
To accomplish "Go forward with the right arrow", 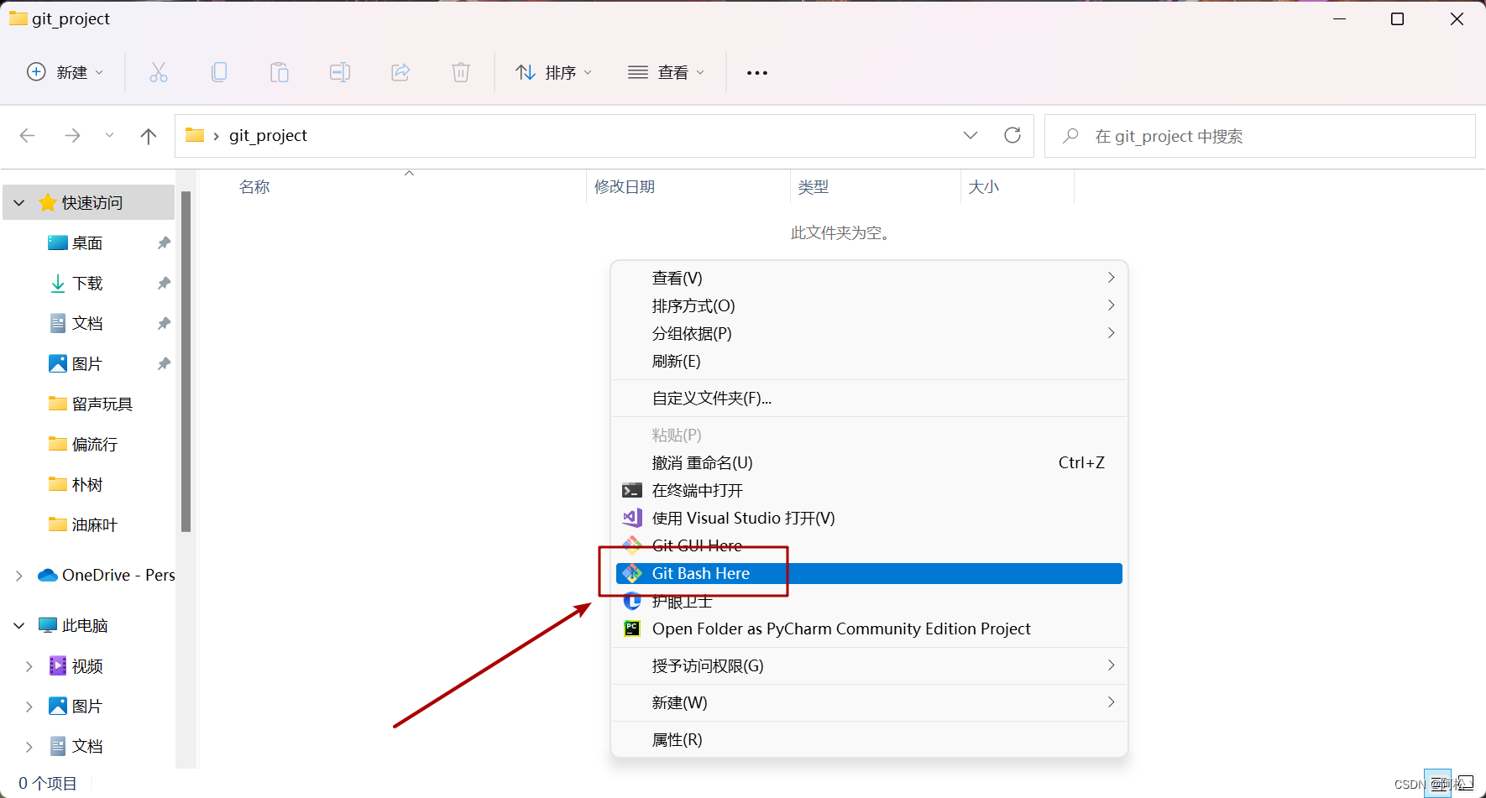I will pos(73,135).
